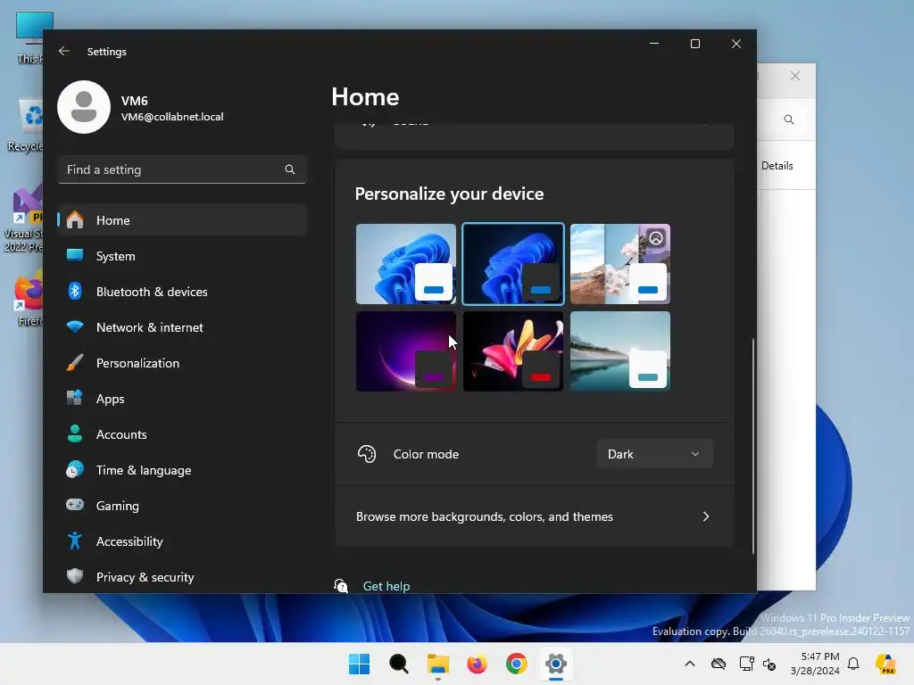Image resolution: width=914 pixels, height=685 pixels.
Task: Apply the light Windows bloom theme
Action: 406,264
